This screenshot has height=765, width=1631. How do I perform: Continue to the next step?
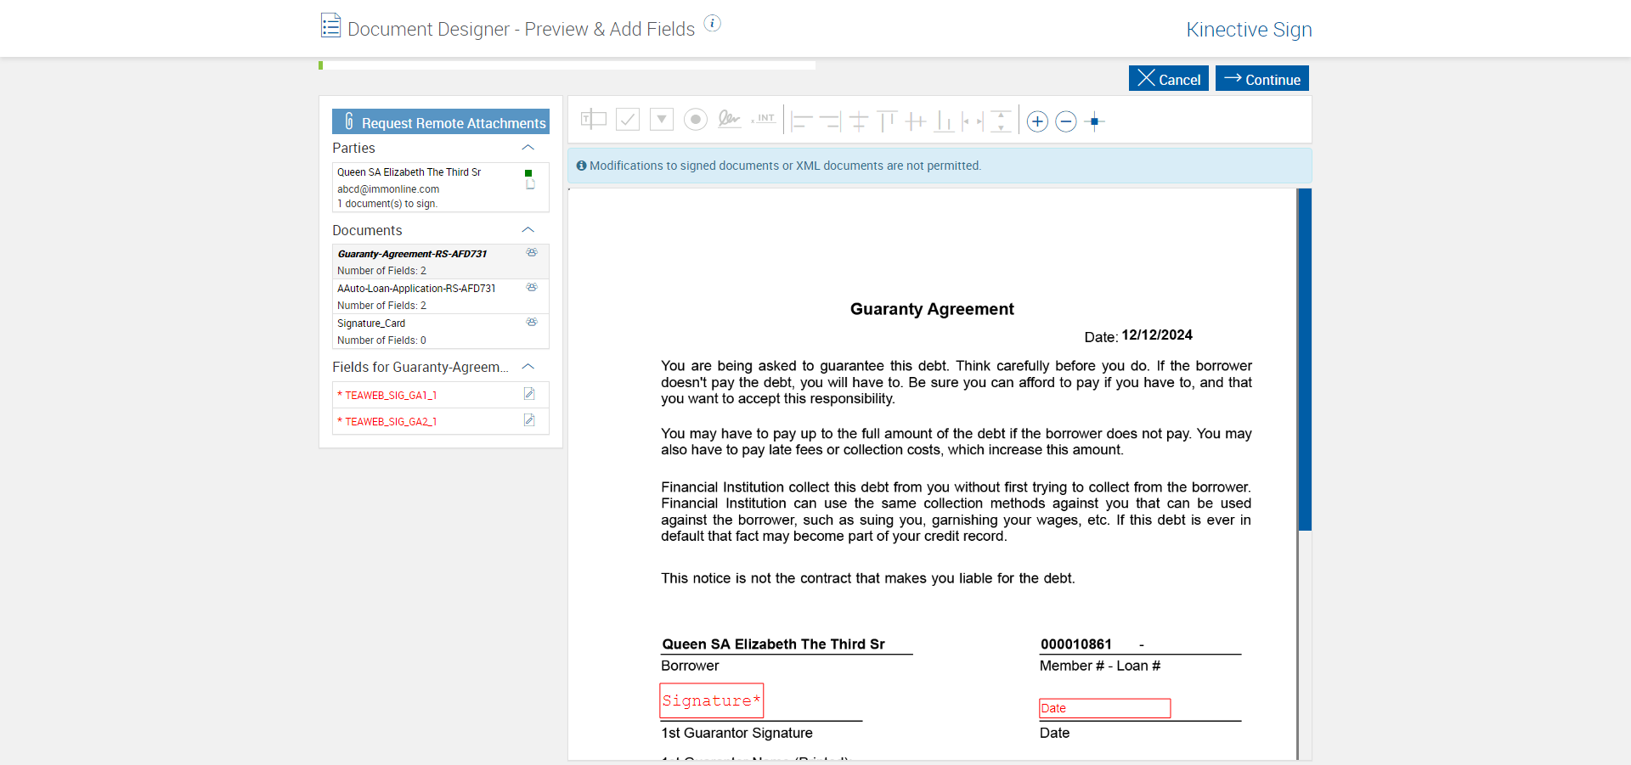pos(1262,78)
